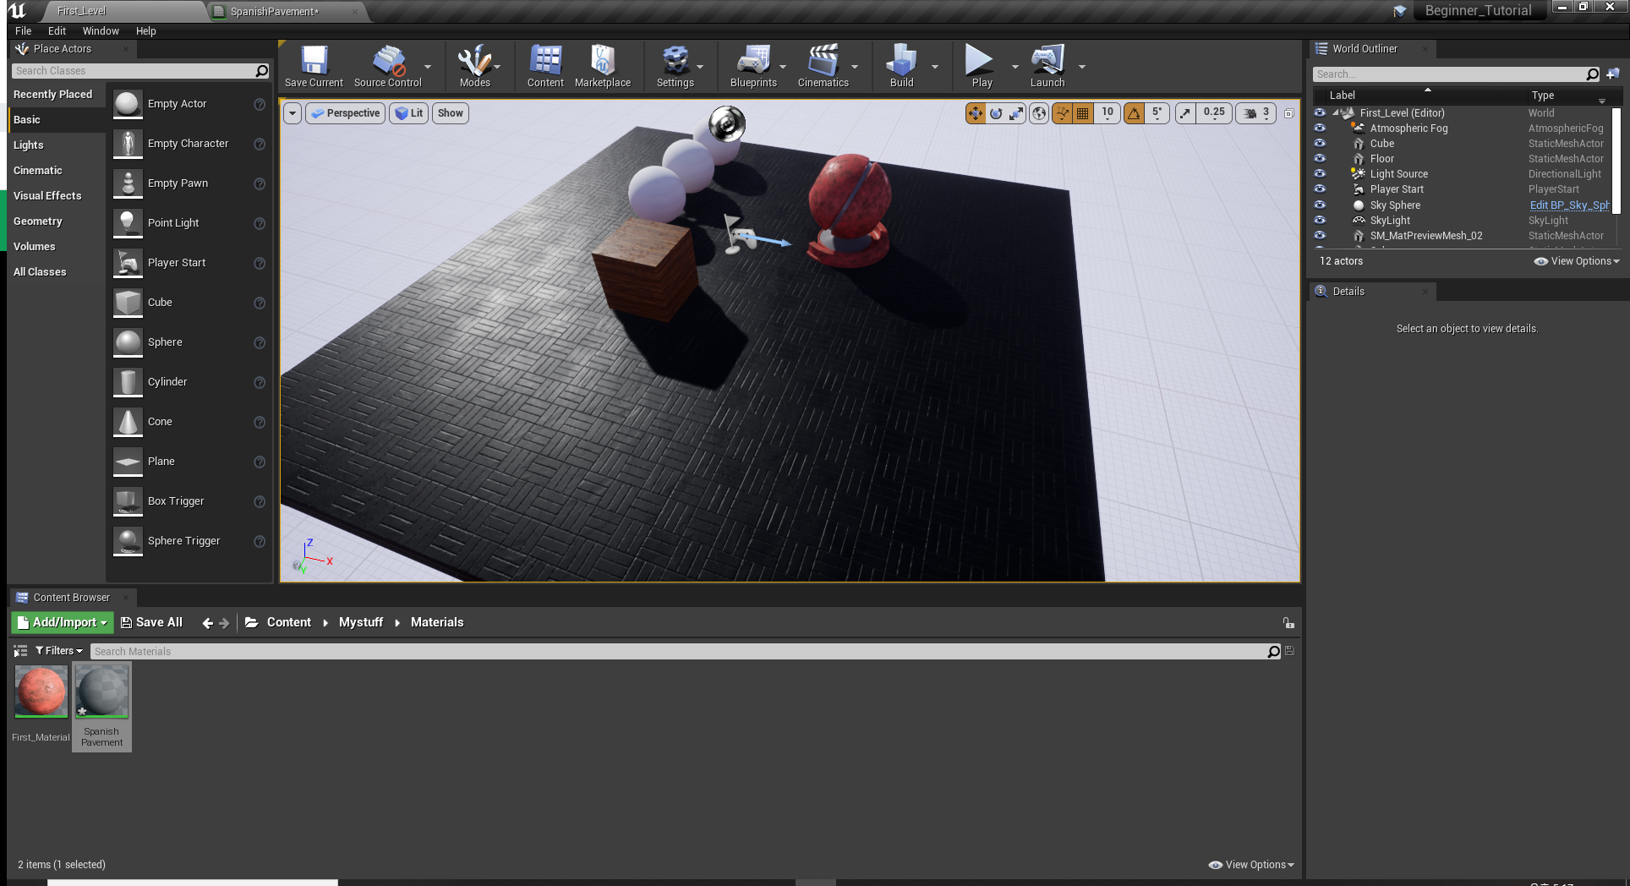Open the Edit menu

point(57,30)
